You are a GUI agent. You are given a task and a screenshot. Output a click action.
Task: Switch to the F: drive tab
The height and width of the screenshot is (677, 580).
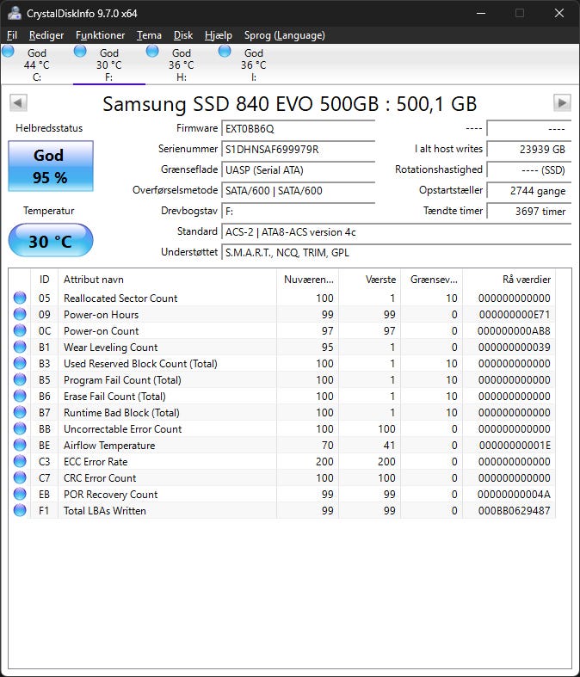(108, 65)
